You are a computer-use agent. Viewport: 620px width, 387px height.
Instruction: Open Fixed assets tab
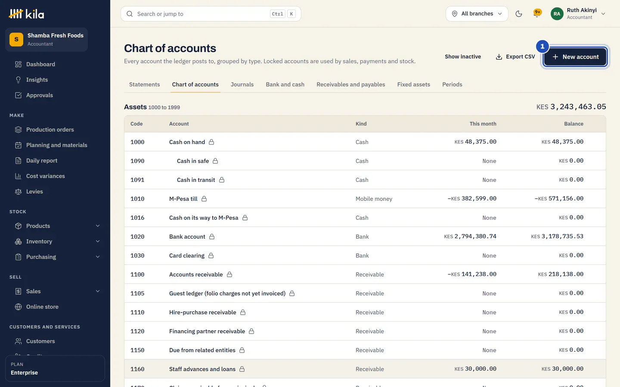point(414,84)
